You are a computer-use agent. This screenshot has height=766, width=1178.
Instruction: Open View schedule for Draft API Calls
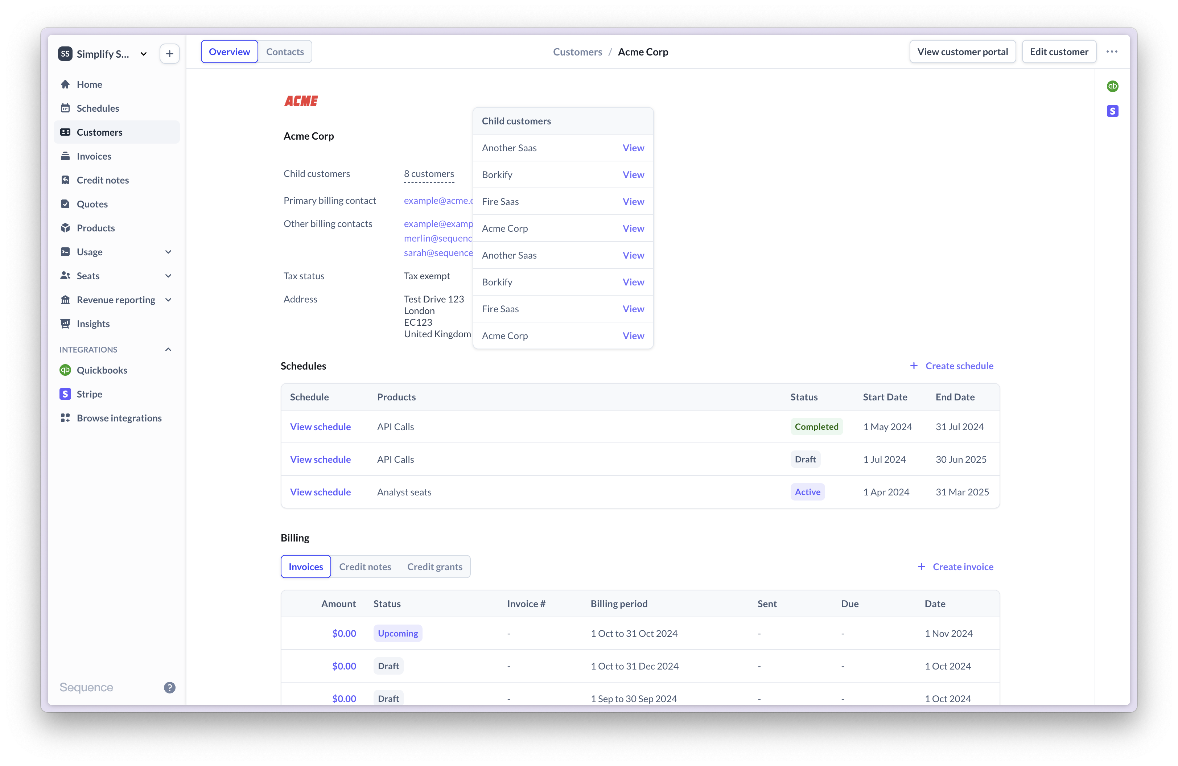[320, 459]
